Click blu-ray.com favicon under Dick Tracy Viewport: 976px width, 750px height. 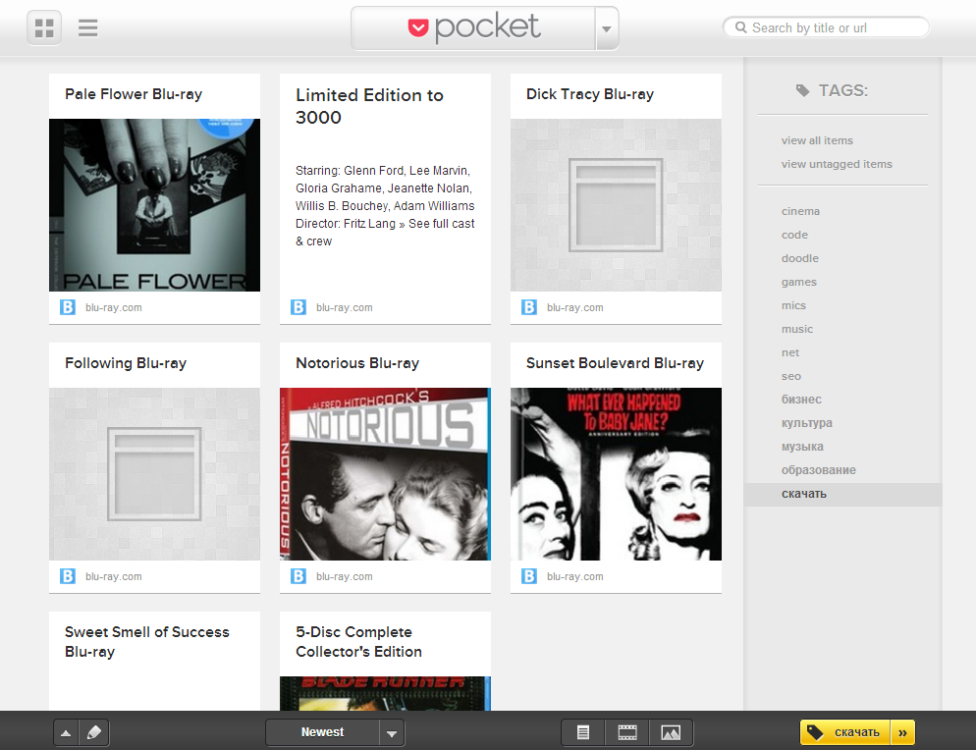click(529, 307)
